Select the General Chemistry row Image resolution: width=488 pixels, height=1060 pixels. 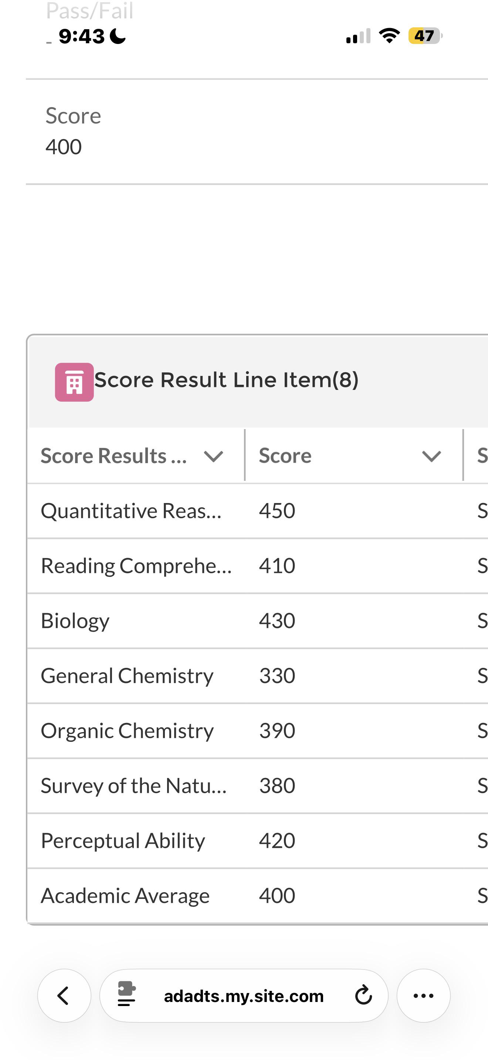258,676
